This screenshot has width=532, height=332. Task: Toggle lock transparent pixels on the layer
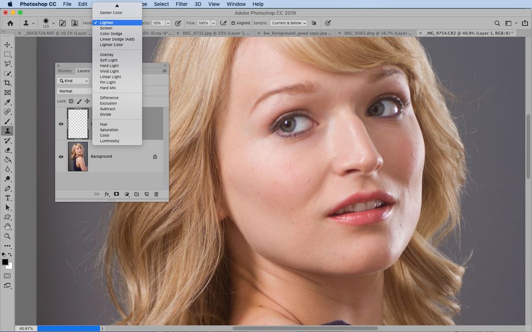click(x=71, y=101)
